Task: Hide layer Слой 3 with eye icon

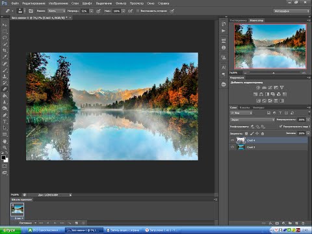Action: (232, 147)
